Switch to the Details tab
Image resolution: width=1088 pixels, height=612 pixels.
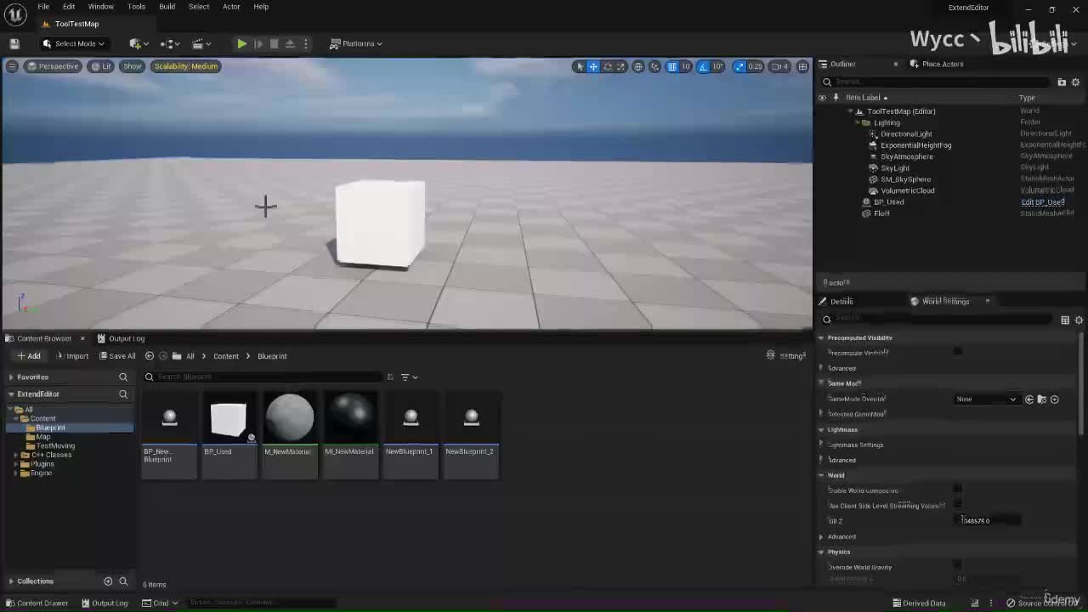click(x=836, y=301)
